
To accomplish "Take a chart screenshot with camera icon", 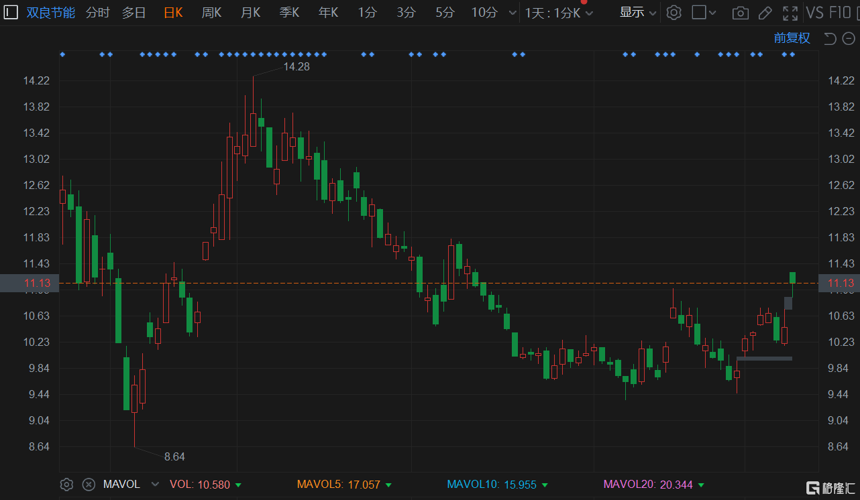I will click(740, 12).
